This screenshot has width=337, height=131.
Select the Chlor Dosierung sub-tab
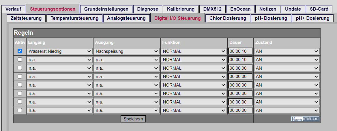click(228, 18)
